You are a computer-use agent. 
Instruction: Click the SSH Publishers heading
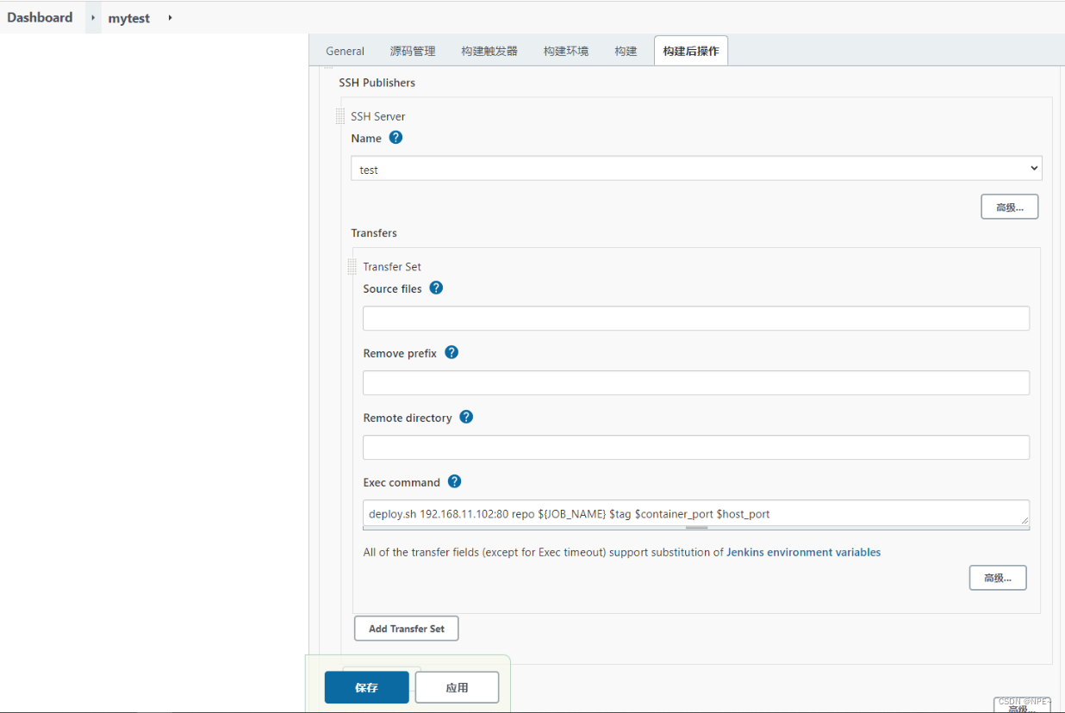click(377, 83)
